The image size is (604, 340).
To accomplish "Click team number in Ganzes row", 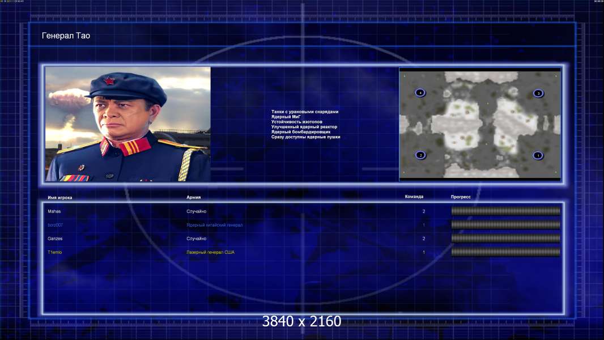I will coord(424,239).
